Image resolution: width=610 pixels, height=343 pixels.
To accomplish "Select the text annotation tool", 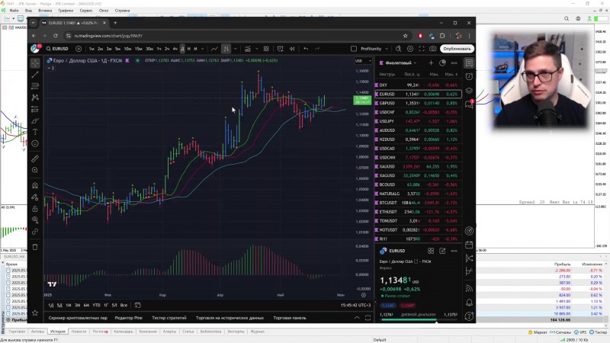I will (35, 132).
